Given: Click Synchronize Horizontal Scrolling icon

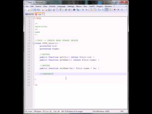Looking at the screenshot, I should click(94, 10).
